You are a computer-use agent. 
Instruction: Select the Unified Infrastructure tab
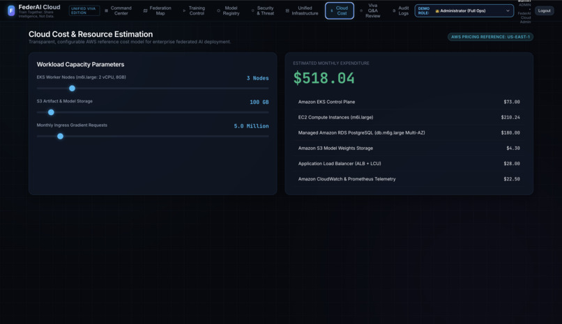302,10
